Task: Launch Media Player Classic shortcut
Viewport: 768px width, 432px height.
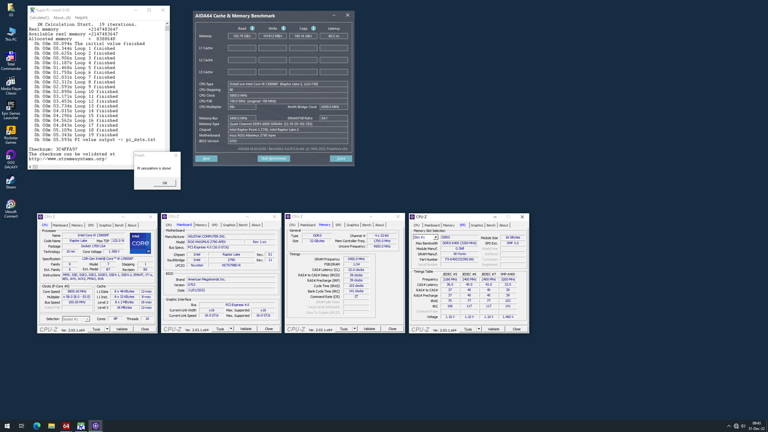Action: (11, 86)
